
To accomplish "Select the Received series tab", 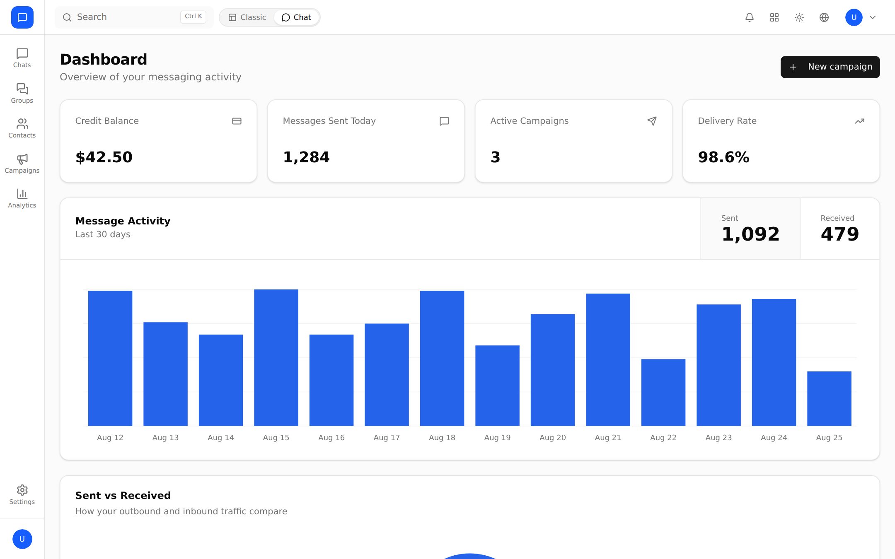I will 840,229.
